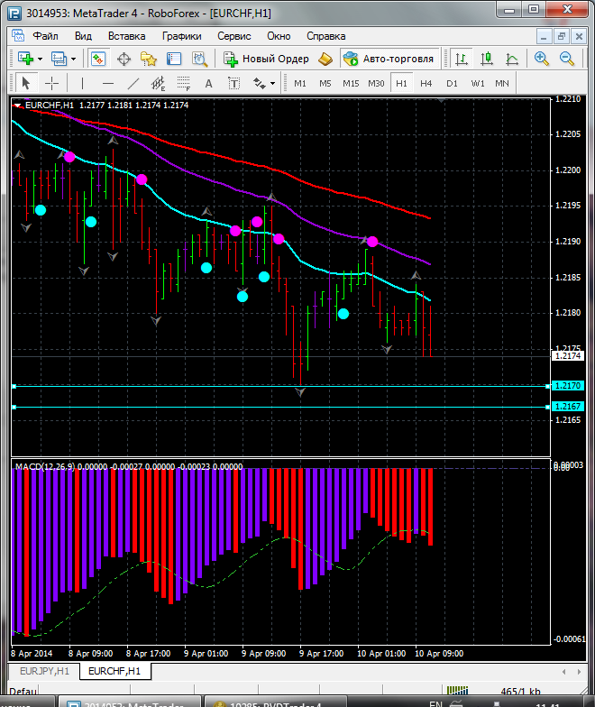Toggle the Market Watch window

coord(97,59)
